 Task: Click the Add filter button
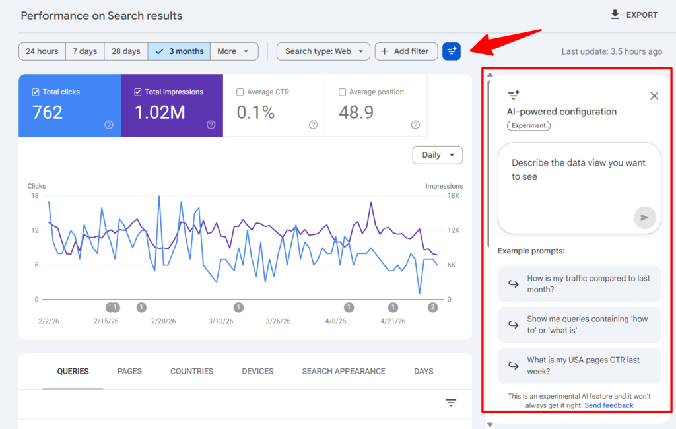pyautogui.click(x=406, y=51)
